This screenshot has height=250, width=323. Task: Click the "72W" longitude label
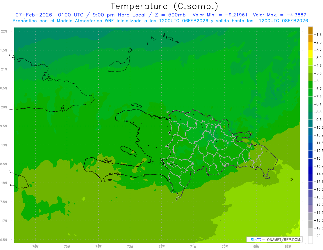coord(161,246)
